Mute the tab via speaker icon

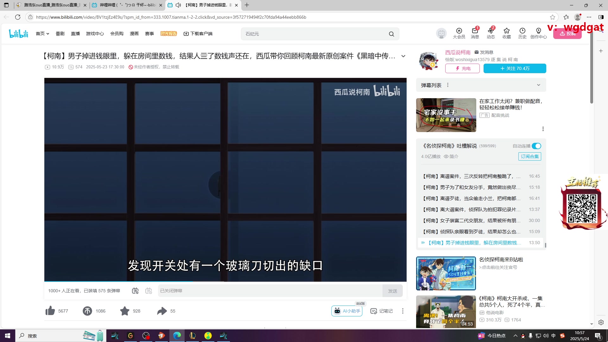(178, 5)
